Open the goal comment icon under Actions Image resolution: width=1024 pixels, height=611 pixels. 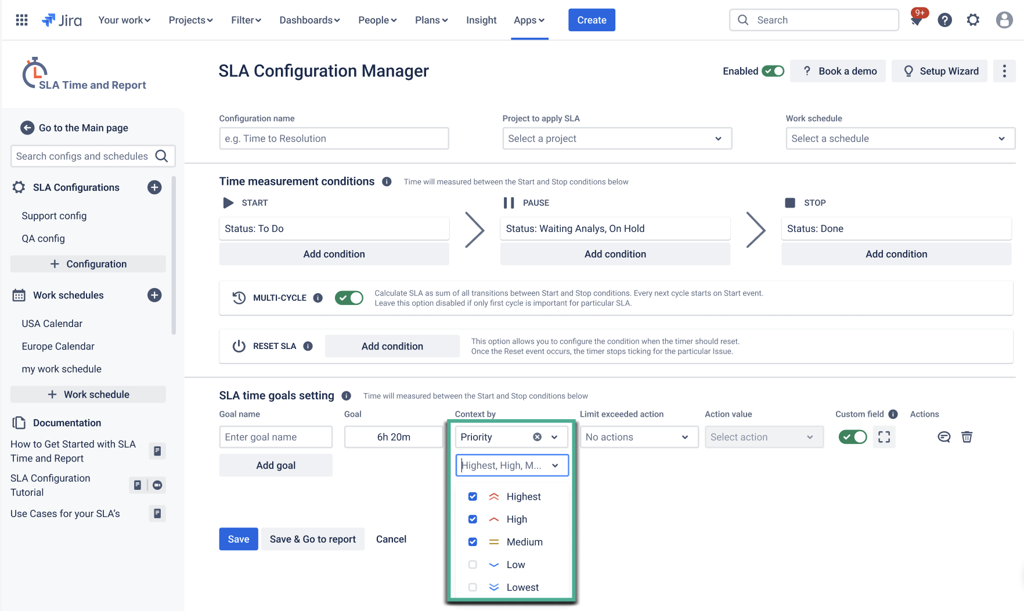pyautogui.click(x=944, y=437)
